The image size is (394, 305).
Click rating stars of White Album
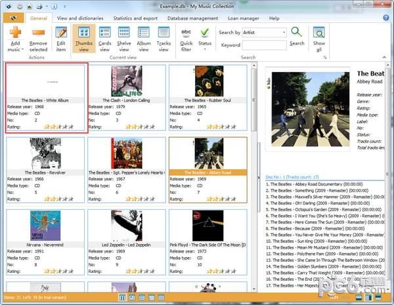[59, 127]
